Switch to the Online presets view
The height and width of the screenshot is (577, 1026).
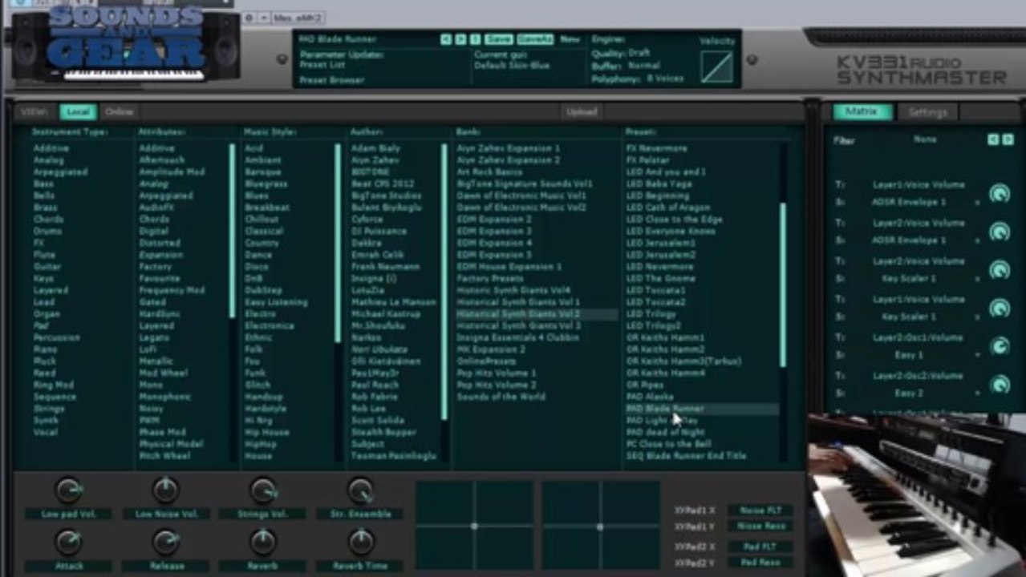pos(119,112)
